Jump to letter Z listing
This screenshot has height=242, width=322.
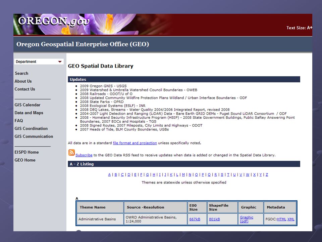coord(267,174)
